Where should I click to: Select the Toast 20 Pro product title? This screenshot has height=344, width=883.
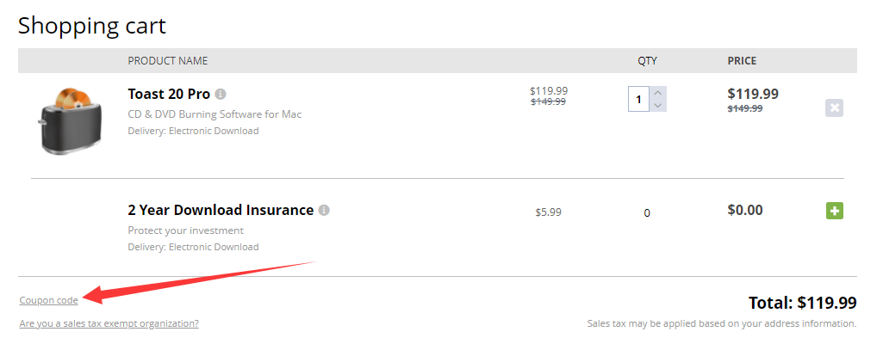pyautogui.click(x=169, y=94)
